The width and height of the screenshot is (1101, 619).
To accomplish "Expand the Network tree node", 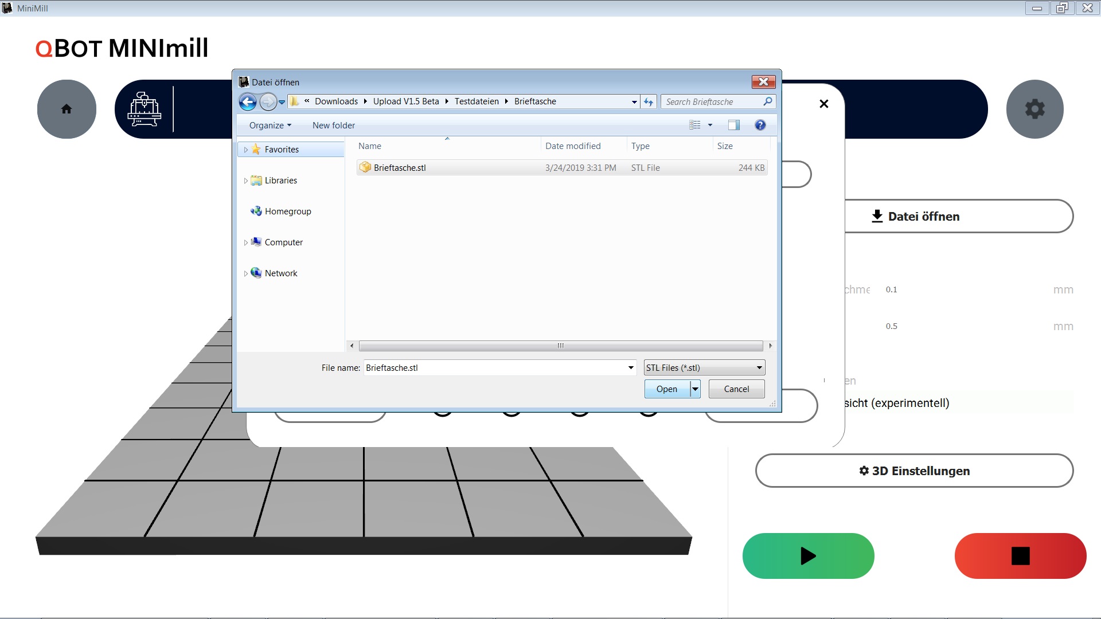I will pos(245,273).
